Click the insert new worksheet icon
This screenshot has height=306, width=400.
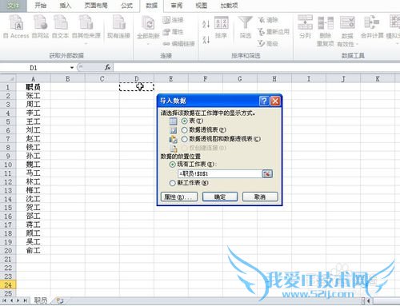point(60,300)
